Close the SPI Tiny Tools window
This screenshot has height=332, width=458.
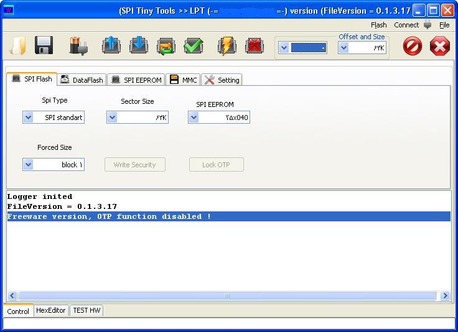(x=447, y=11)
